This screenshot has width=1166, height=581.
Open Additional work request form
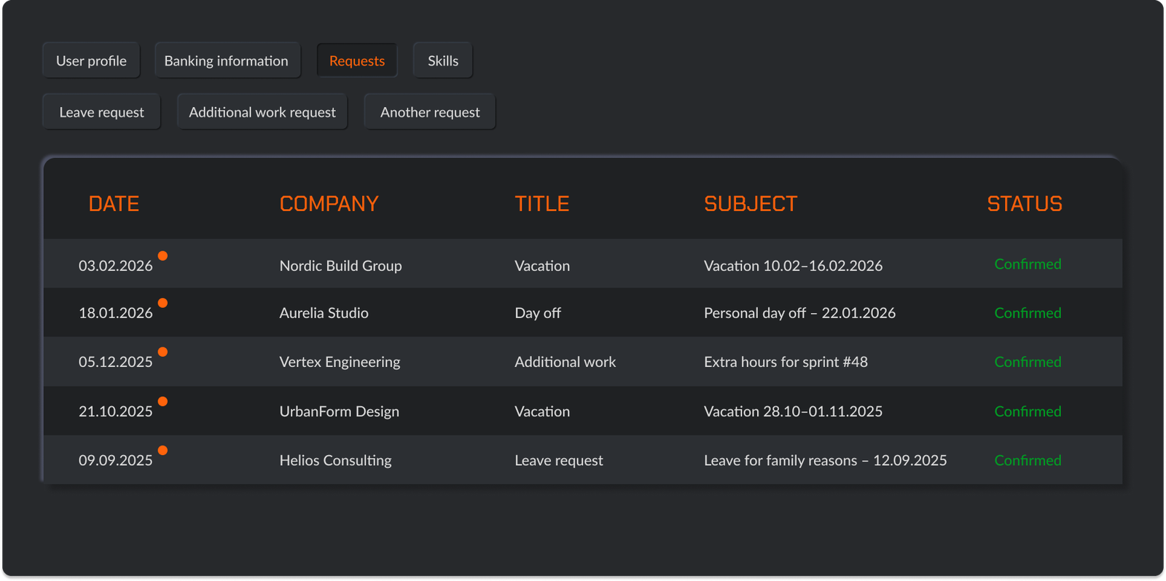pos(262,112)
